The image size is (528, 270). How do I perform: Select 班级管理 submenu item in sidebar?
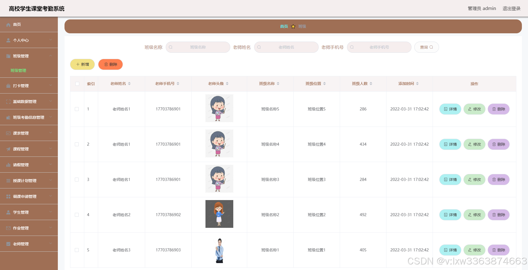pos(18,70)
